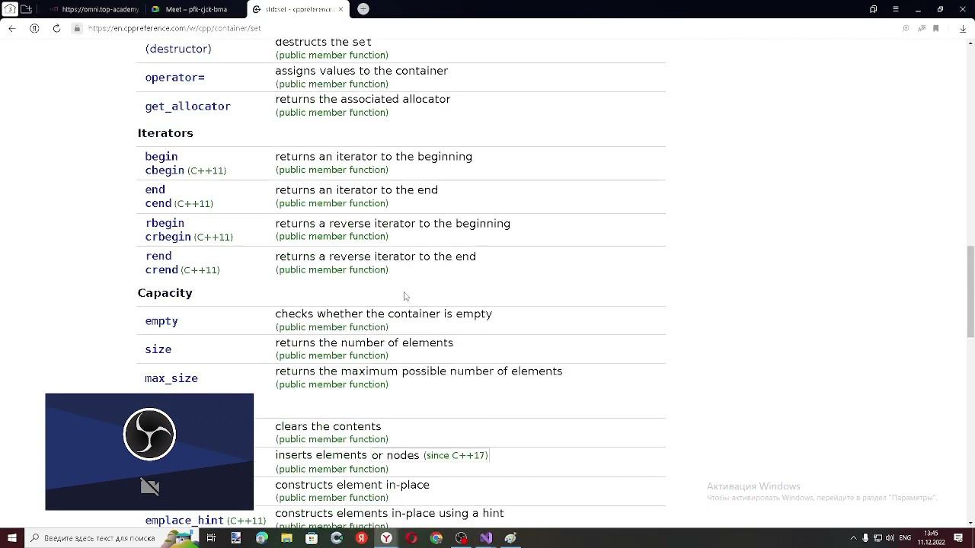
Task: Open Visual Studio from the taskbar
Action: tap(487, 538)
